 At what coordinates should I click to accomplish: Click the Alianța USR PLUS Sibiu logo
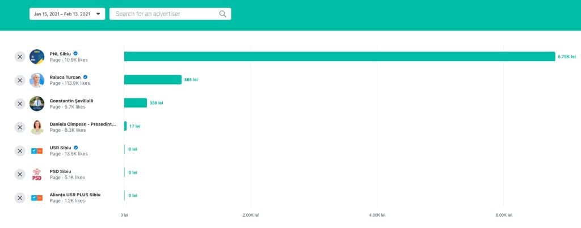(37, 198)
